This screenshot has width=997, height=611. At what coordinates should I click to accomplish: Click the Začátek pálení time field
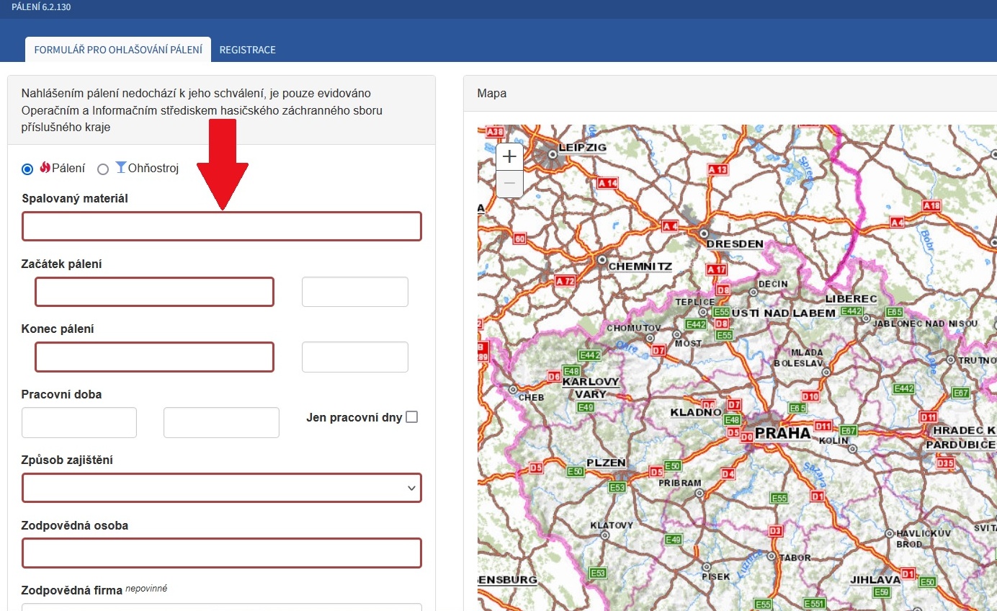(x=355, y=292)
